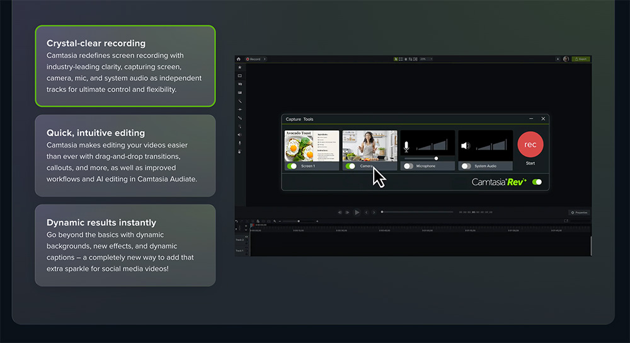630x343 pixels.
Task: Open the Home icon in Camtasia
Action: (239, 59)
